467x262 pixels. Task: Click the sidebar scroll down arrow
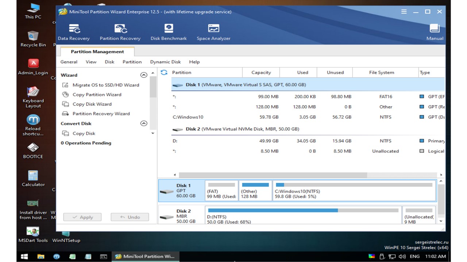(x=153, y=134)
